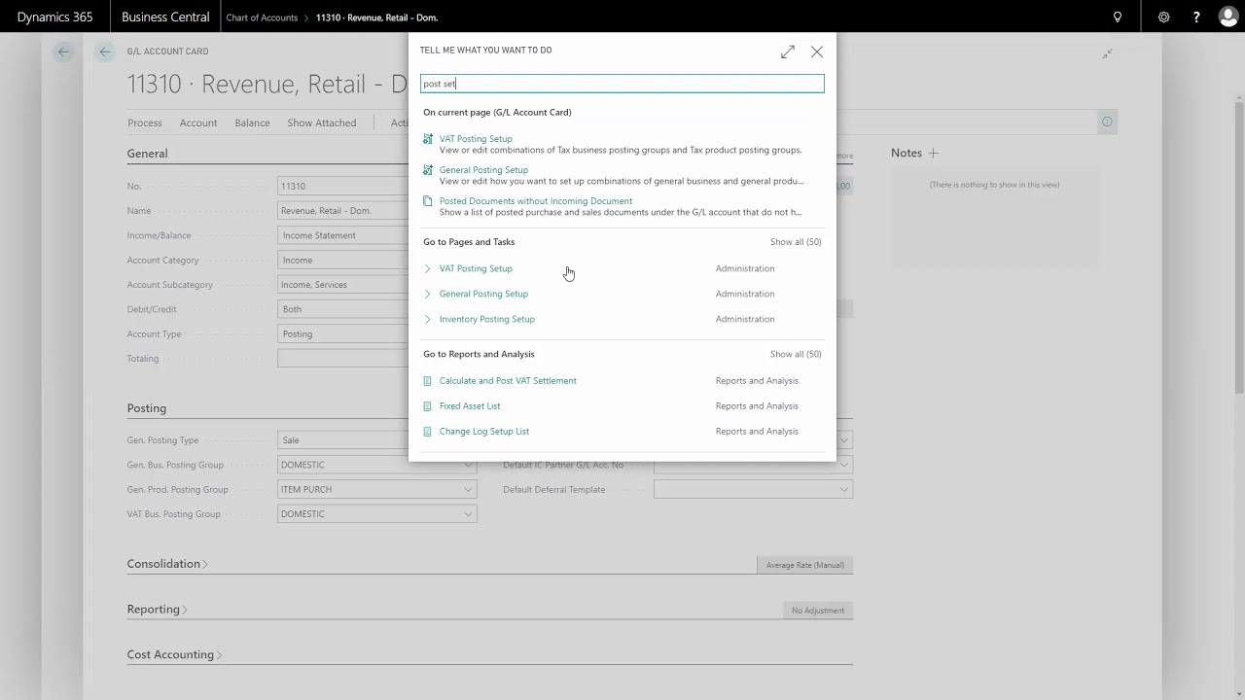Open Calculate and Post VAT Settlement report
The image size is (1245, 700).
(x=508, y=381)
